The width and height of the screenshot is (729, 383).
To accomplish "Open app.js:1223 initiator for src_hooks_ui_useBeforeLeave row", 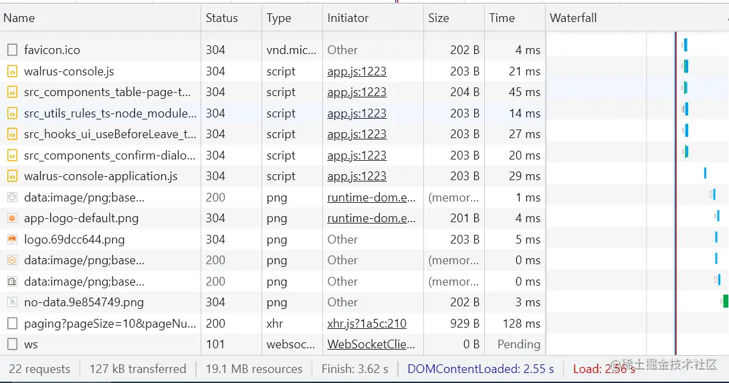I will pos(356,135).
